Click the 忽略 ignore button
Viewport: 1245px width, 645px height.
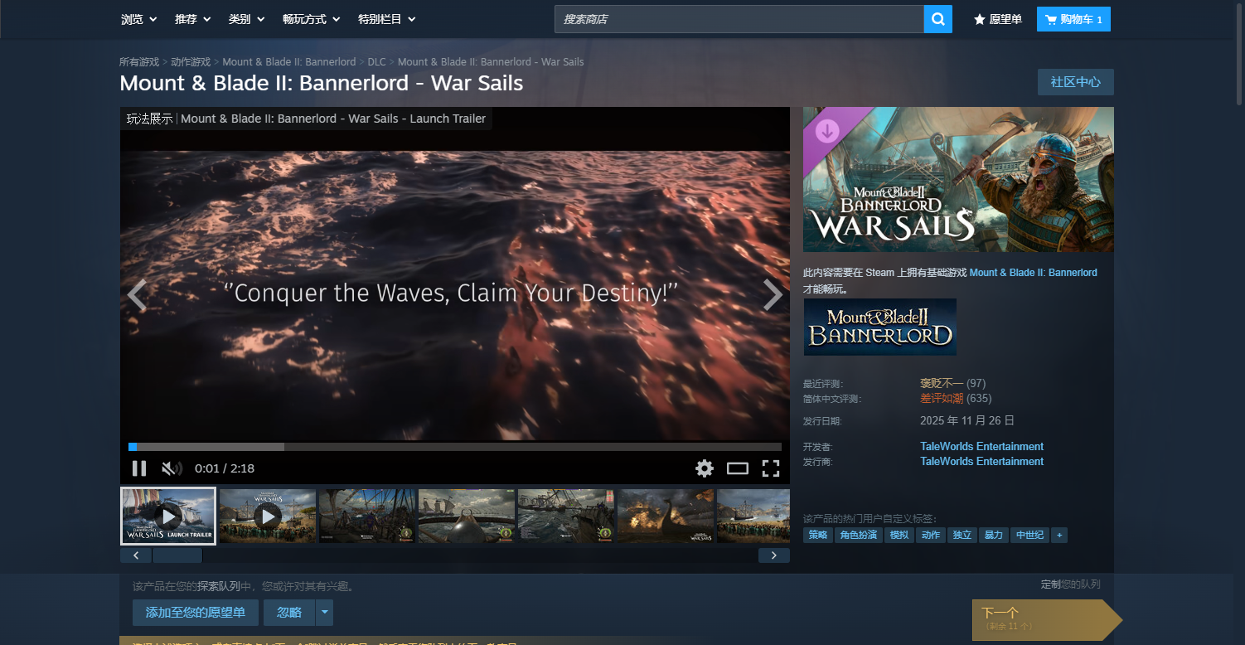pos(289,613)
